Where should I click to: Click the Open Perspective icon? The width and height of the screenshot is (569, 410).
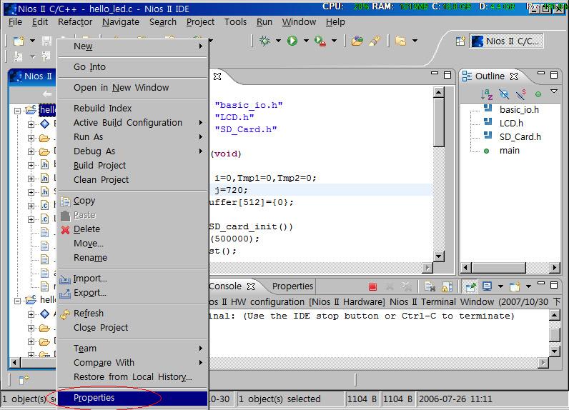(460, 41)
